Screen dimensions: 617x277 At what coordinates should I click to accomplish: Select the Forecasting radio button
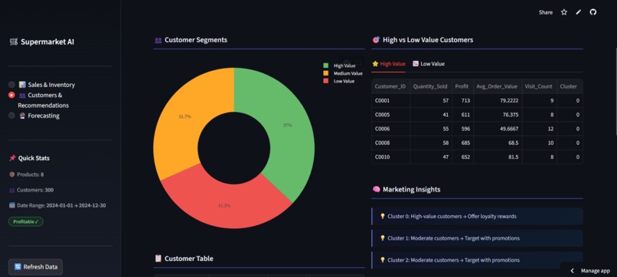pos(11,116)
